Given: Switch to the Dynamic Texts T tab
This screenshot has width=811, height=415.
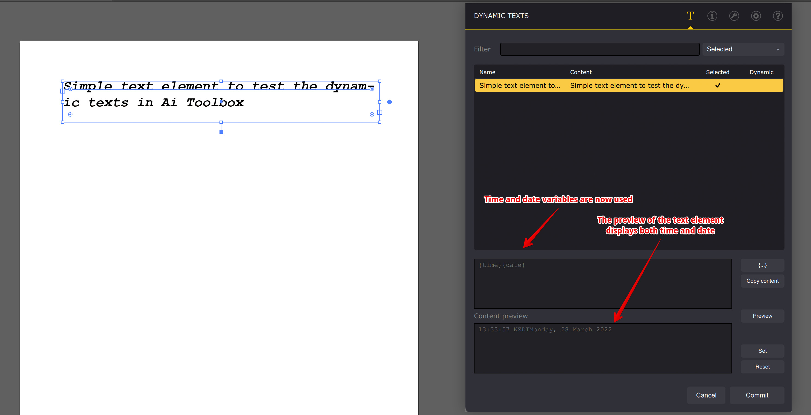Looking at the screenshot, I should tap(690, 16).
